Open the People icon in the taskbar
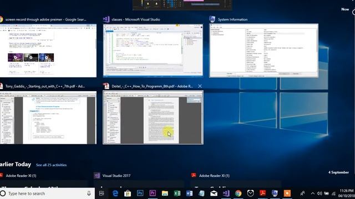The height and width of the screenshot is (199, 355). pos(302,193)
